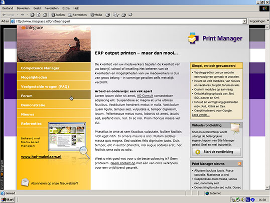Click the Print Manager heading title
Image resolution: width=270 pixels, height=203 pixels.
pos(222,38)
